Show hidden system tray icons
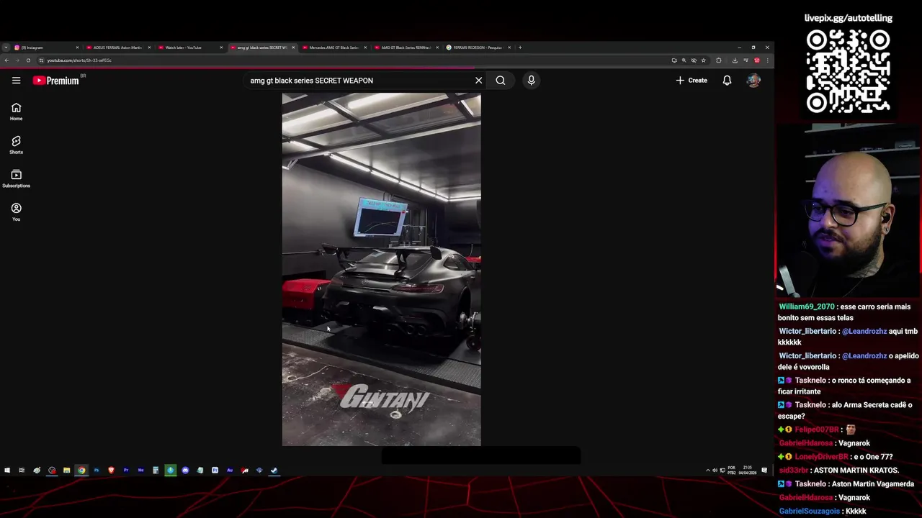This screenshot has width=922, height=518. point(707,471)
